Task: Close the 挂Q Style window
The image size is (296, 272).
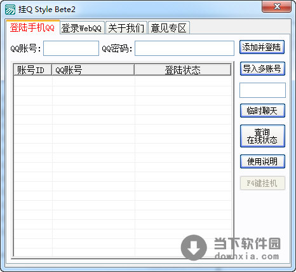Action: click(x=276, y=6)
